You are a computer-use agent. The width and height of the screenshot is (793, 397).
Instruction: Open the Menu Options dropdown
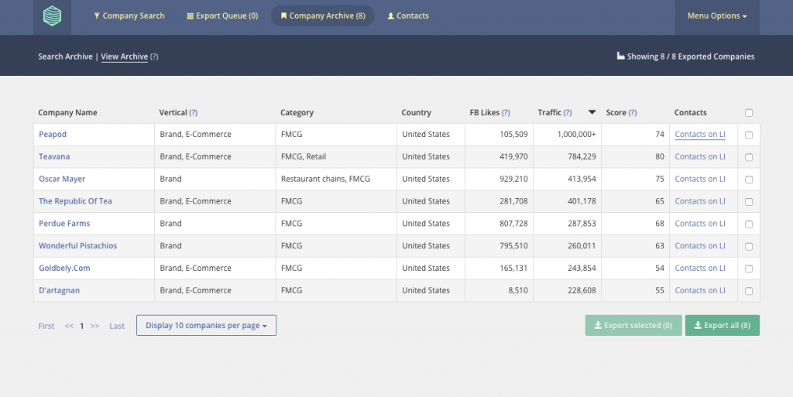[716, 16]
